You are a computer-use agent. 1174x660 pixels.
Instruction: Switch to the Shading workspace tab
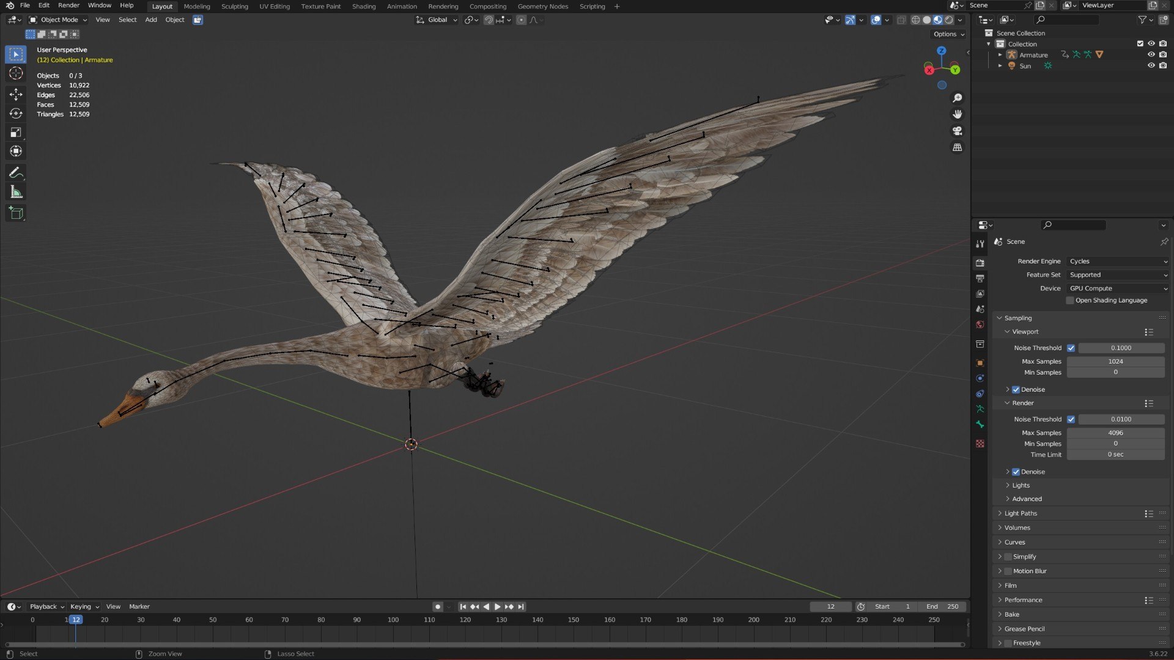pos(364,6)
